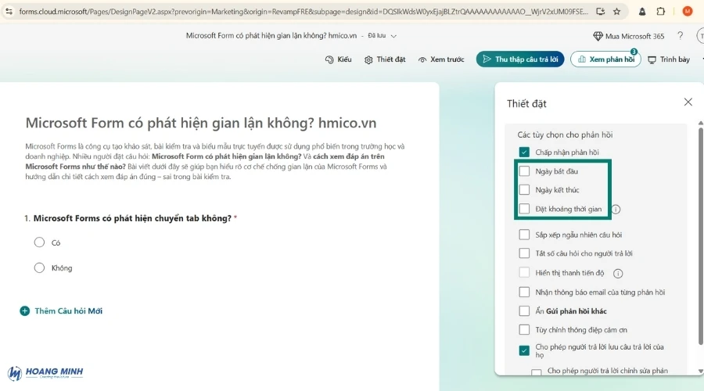
Task: Click the site information icon in address bar
Action: tap(9, 12)
